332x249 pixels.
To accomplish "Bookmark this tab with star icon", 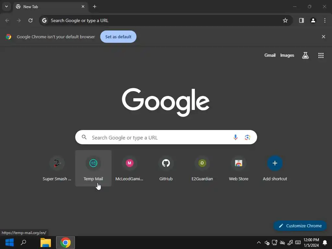I will 285,20.
